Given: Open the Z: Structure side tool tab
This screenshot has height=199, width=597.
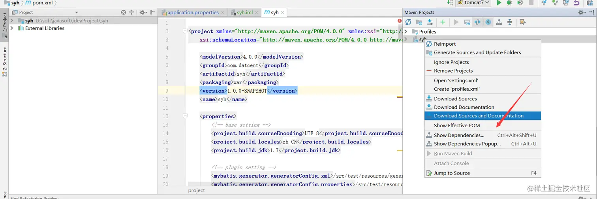Looking at the screenshot, I should pyautogui.click(x=4, y=61).
